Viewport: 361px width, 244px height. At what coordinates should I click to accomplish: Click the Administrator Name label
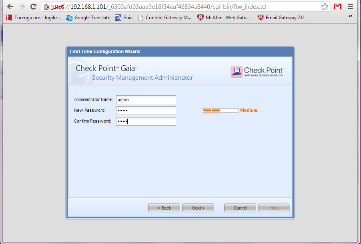click(93, 99)
